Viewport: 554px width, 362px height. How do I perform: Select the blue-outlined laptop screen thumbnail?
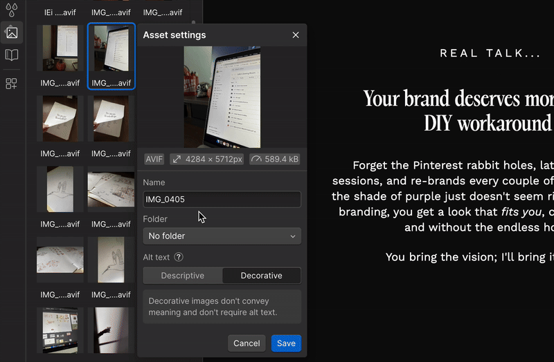point(111,48)
